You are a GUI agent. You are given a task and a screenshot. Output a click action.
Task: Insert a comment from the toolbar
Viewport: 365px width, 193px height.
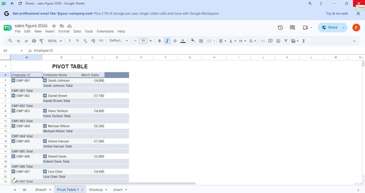pos(270,41)
